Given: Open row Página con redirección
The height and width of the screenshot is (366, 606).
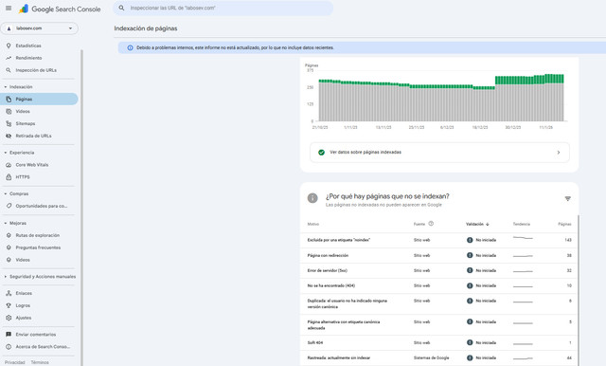Looking at the screenshot, I should [439, 256].
